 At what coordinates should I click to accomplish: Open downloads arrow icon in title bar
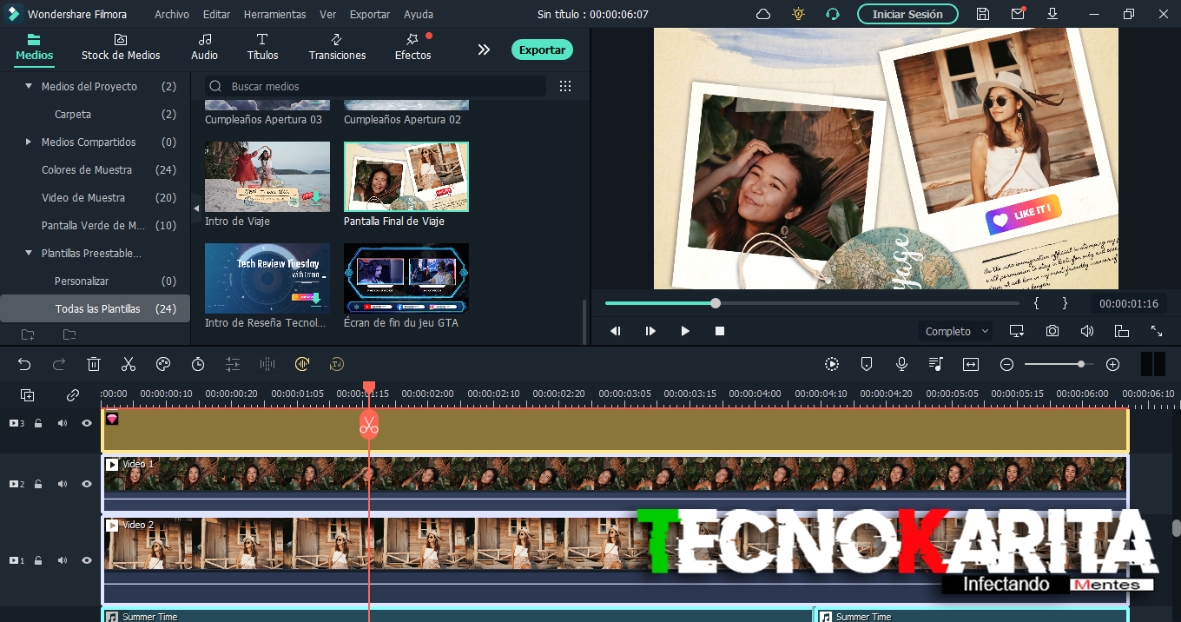[1052, 14]
